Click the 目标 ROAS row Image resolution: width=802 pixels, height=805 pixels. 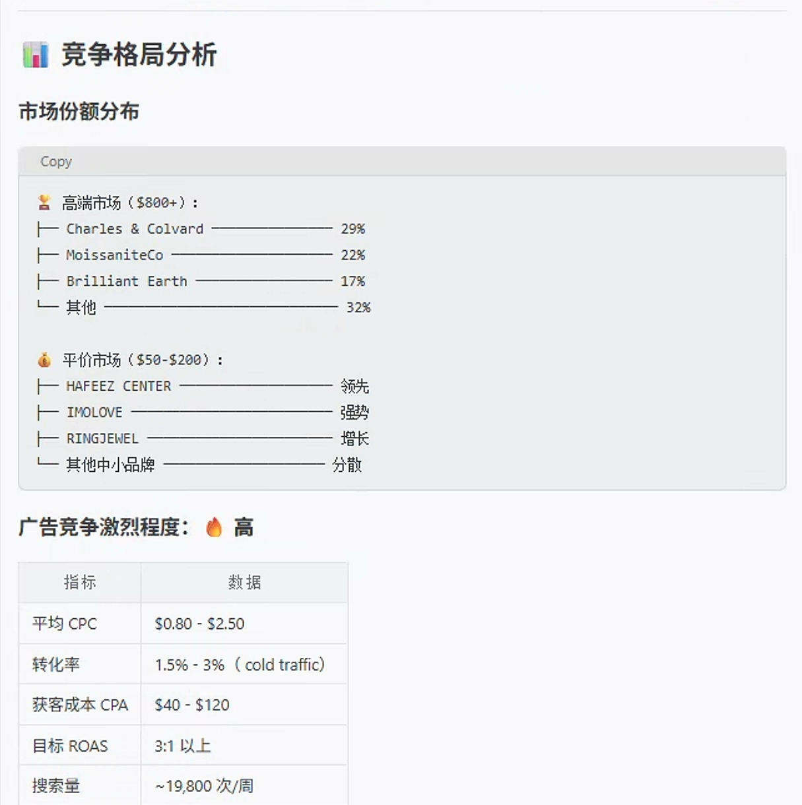point(183,746)
